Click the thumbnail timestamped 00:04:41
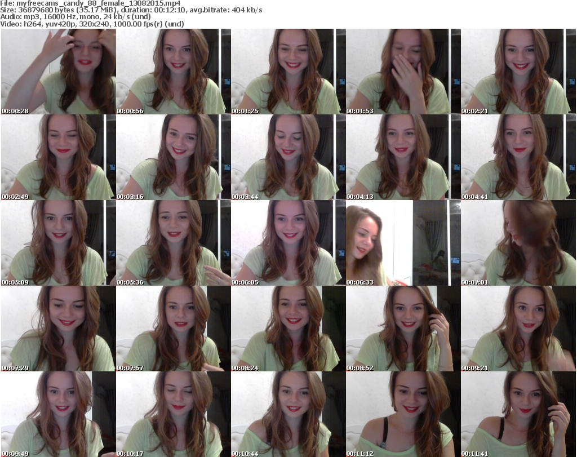 click(518, 157)
